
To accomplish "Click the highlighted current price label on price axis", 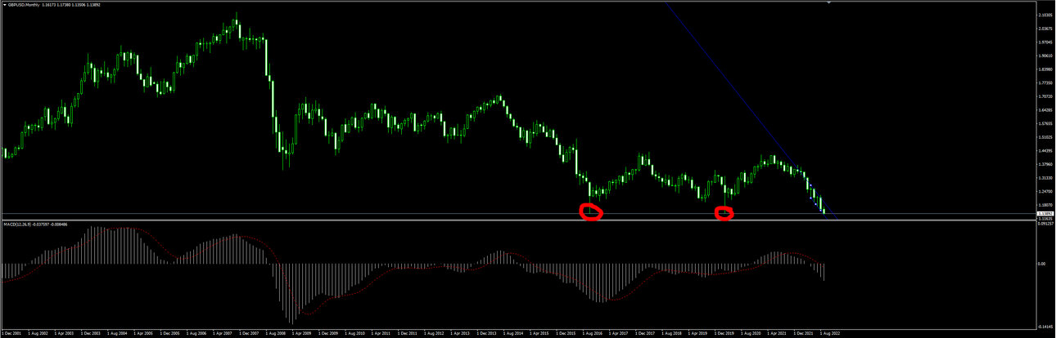I will 1045,214.
